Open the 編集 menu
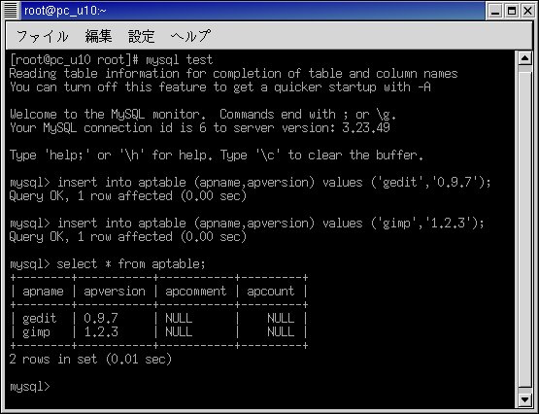The image size is (539, 414). [98, 36]
